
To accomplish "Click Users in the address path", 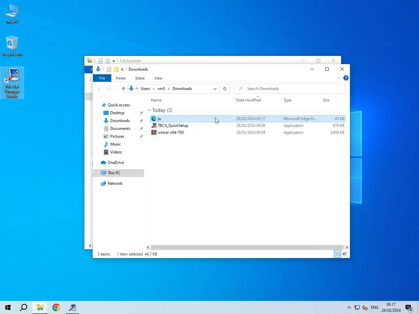I will tap(145, 89).
